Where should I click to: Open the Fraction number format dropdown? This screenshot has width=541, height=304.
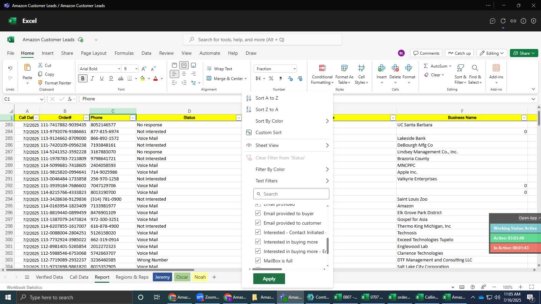pyautogui.click(x=295, y=69)
